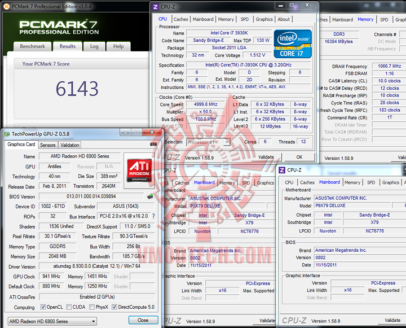
Task: Open the Caches tab in the top CPU-Z window
Action: tap(181, 19)
